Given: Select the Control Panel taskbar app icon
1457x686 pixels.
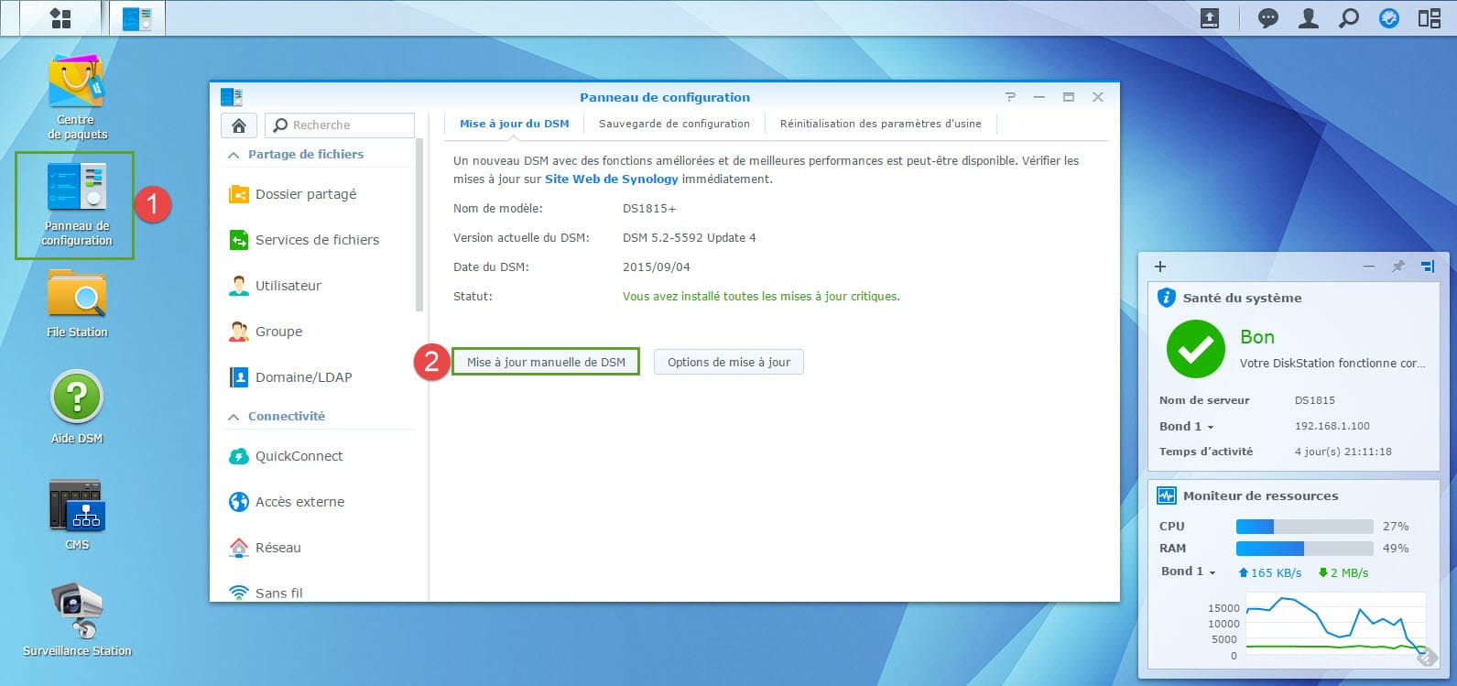Looking at the screenshot, I should [x=137, y=18].
